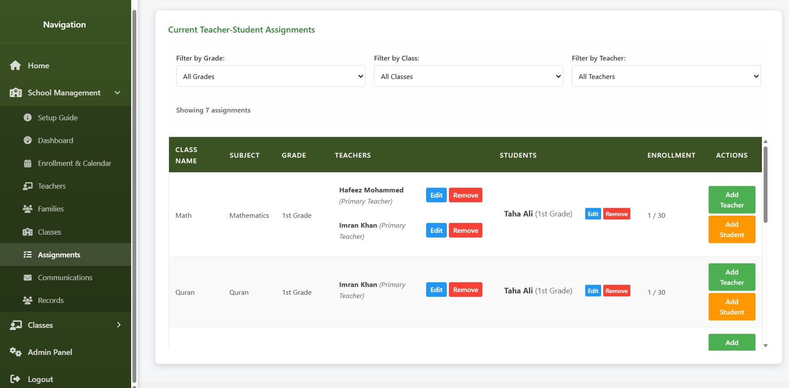Click the Logout icon at the bottom
The image size is (789, 388).
15,379
